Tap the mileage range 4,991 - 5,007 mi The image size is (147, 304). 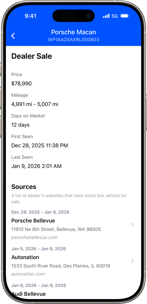[34, 104]
